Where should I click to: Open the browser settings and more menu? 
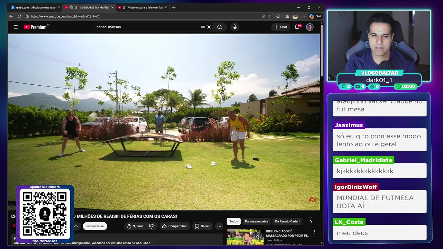click(x=303, y=16)
